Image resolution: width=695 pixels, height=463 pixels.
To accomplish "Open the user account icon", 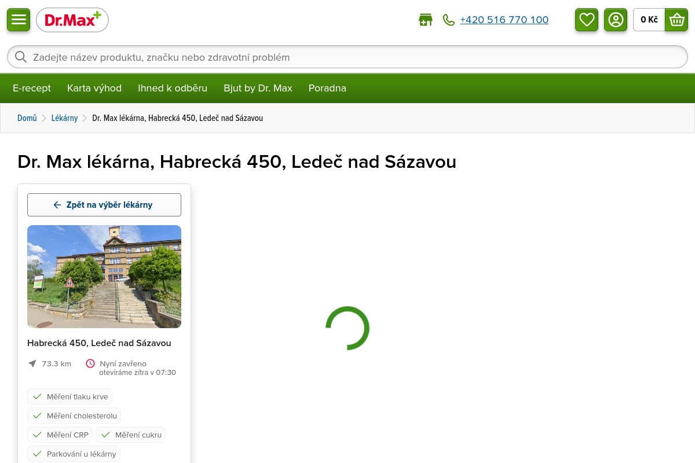I will [x=616, y=20].
